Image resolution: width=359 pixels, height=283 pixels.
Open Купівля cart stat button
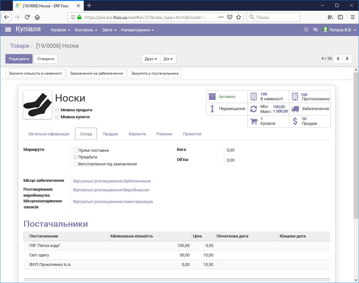tap(268, 121)
